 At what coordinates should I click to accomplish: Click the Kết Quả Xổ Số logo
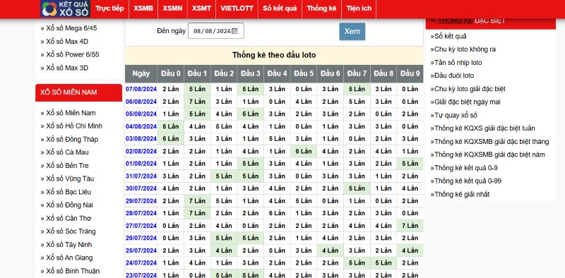[x=65, y=8]
